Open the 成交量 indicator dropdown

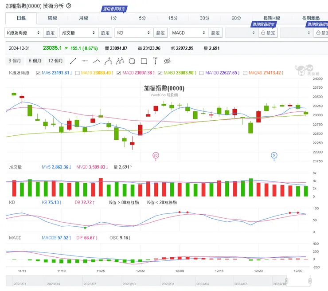point(79,33)
